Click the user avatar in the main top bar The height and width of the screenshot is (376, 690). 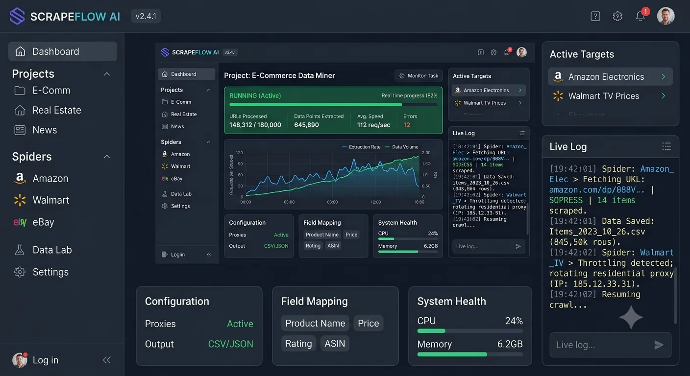pyautogui.click(x=665, y=16)
